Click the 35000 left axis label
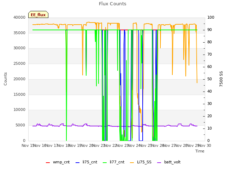The height and width of the screenshot is (169, 226). pos(19,33)
